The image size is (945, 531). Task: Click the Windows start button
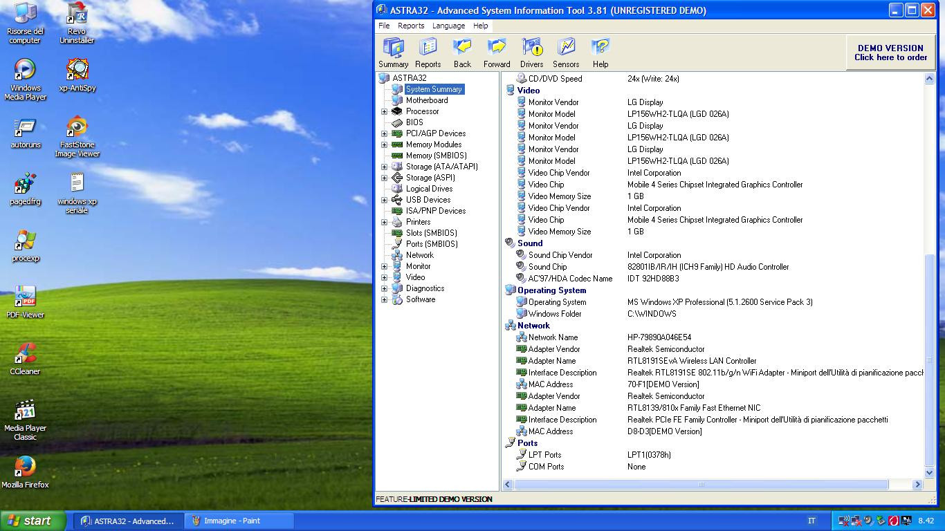click(x=33, y=521)
